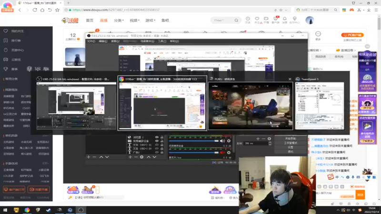381x214 pixels.
Task: Click the Douyu search magnifier icon
Action: 236,20
